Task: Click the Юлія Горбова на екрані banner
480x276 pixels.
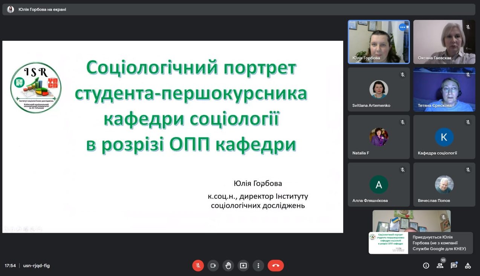Action: pos(42,9)
